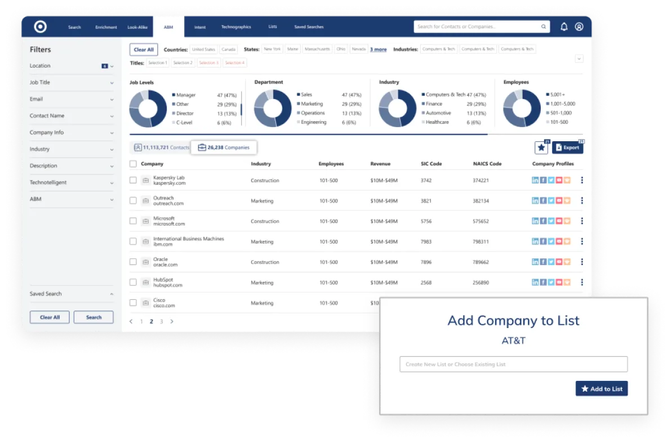Open the Intent nav tab
This screenshot has width=668, height=440.
[200, 27]
